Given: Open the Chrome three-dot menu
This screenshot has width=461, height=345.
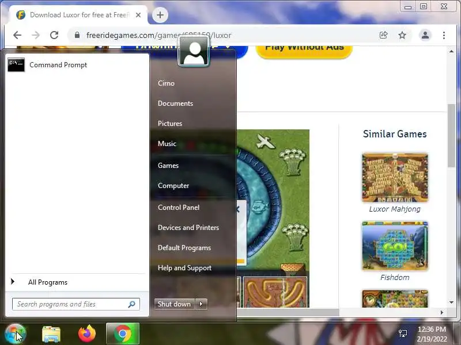Looking at the screenshot, I should click(444, 35).
